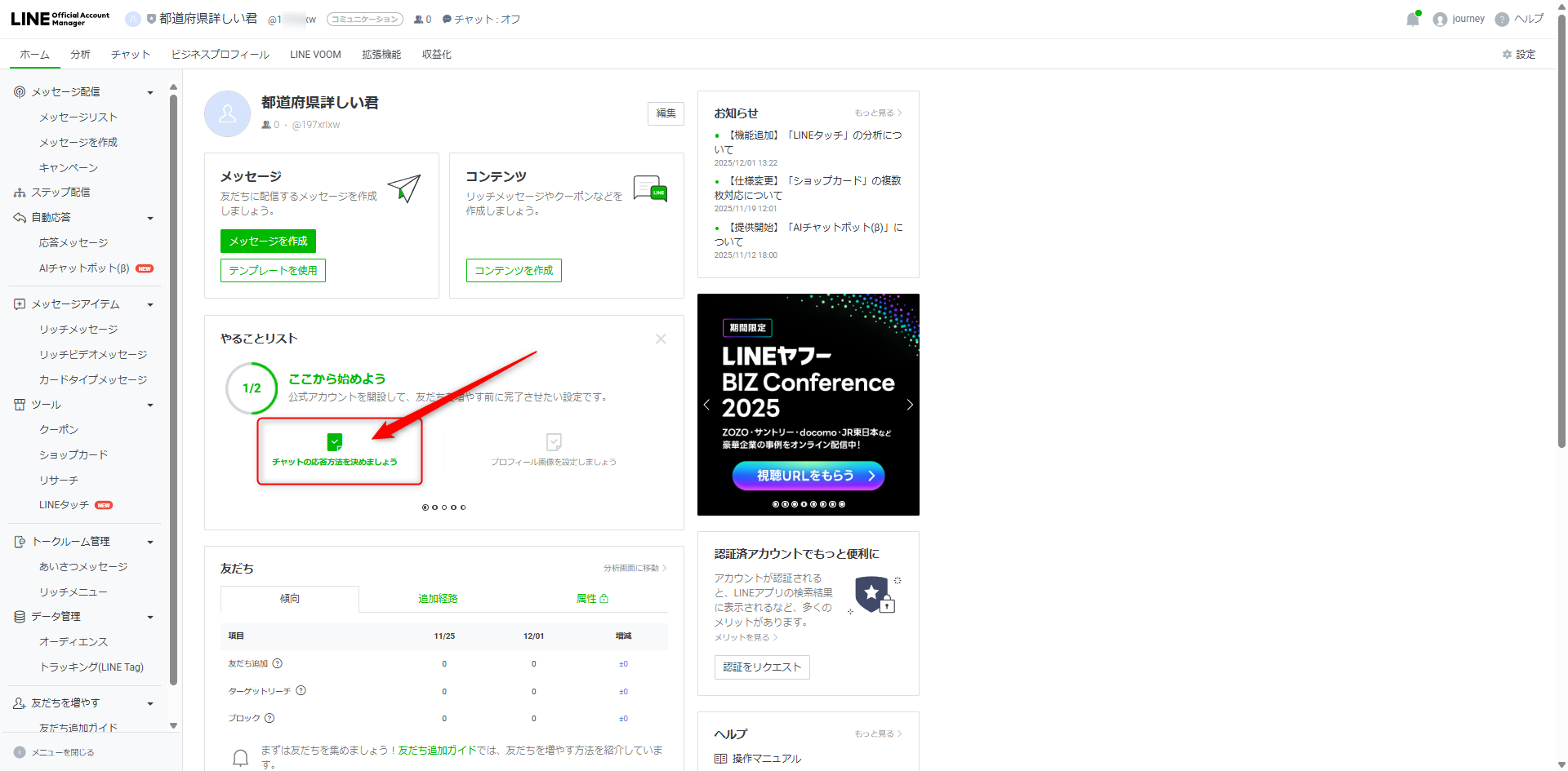
Task: Open もっと見る in ヘルプ panel
Action: [x=878, y=734]
